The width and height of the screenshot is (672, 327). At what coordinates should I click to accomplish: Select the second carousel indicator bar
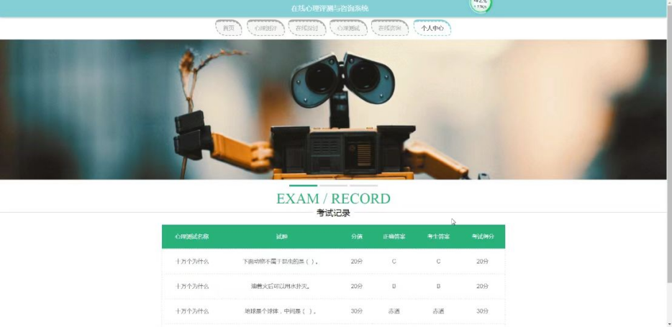(x=333, y=185)
